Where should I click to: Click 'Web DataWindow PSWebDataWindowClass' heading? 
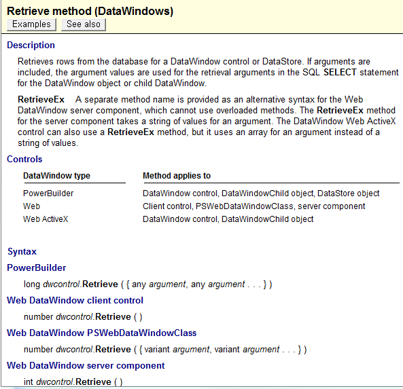click(x=101, y=333)
